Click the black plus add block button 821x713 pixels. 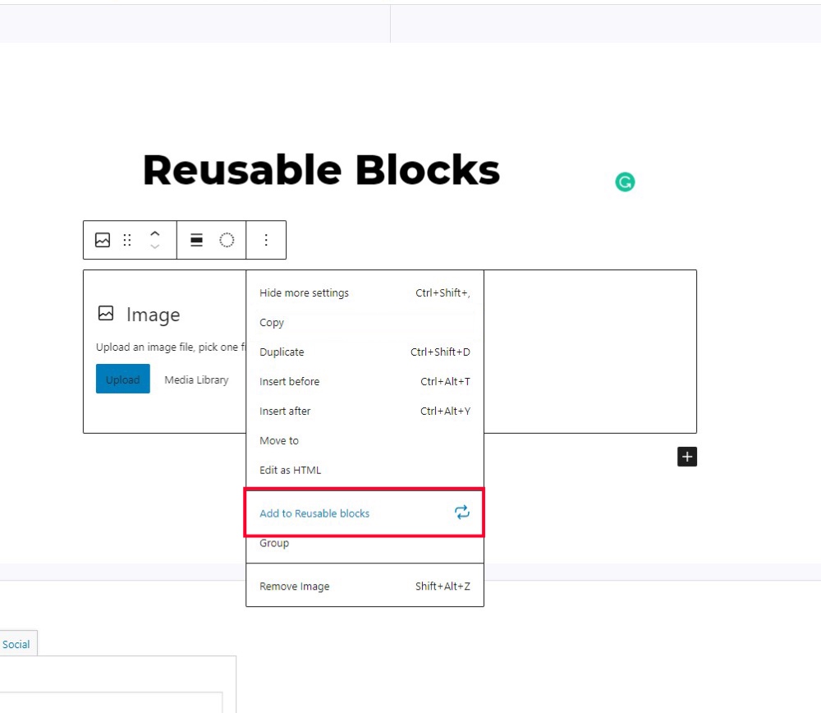[x=687, y=457]
